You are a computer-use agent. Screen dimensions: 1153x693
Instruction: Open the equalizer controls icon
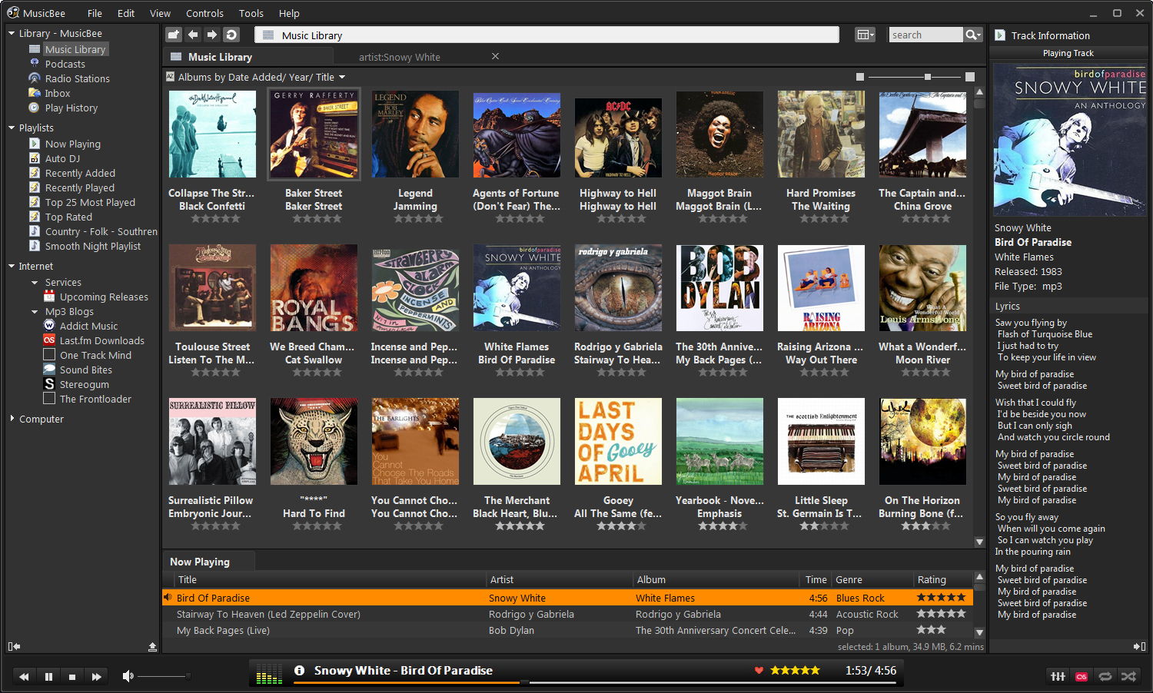[x=1058, y=676]
